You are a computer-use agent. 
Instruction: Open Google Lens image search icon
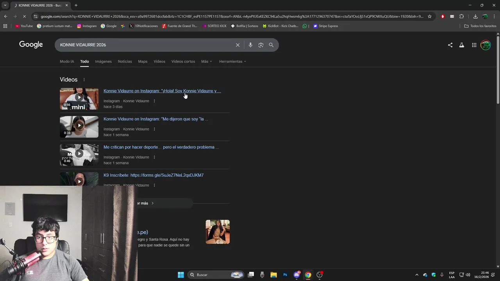coord(261,45)
